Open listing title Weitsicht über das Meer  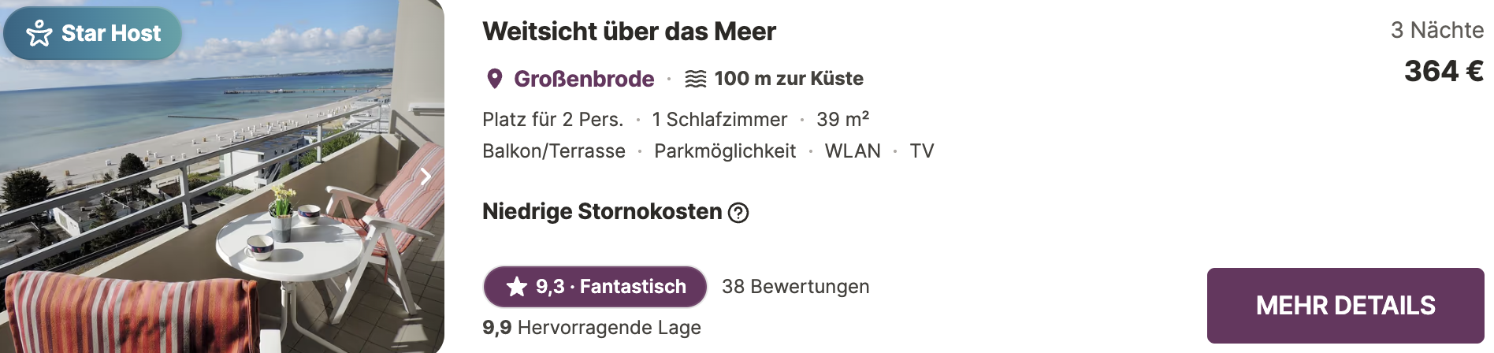coord(629,32)
